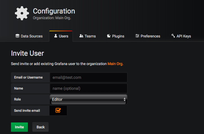The image size is (204, 134).
Task: Click the Send invite email label
Action: tap(27, 111)
